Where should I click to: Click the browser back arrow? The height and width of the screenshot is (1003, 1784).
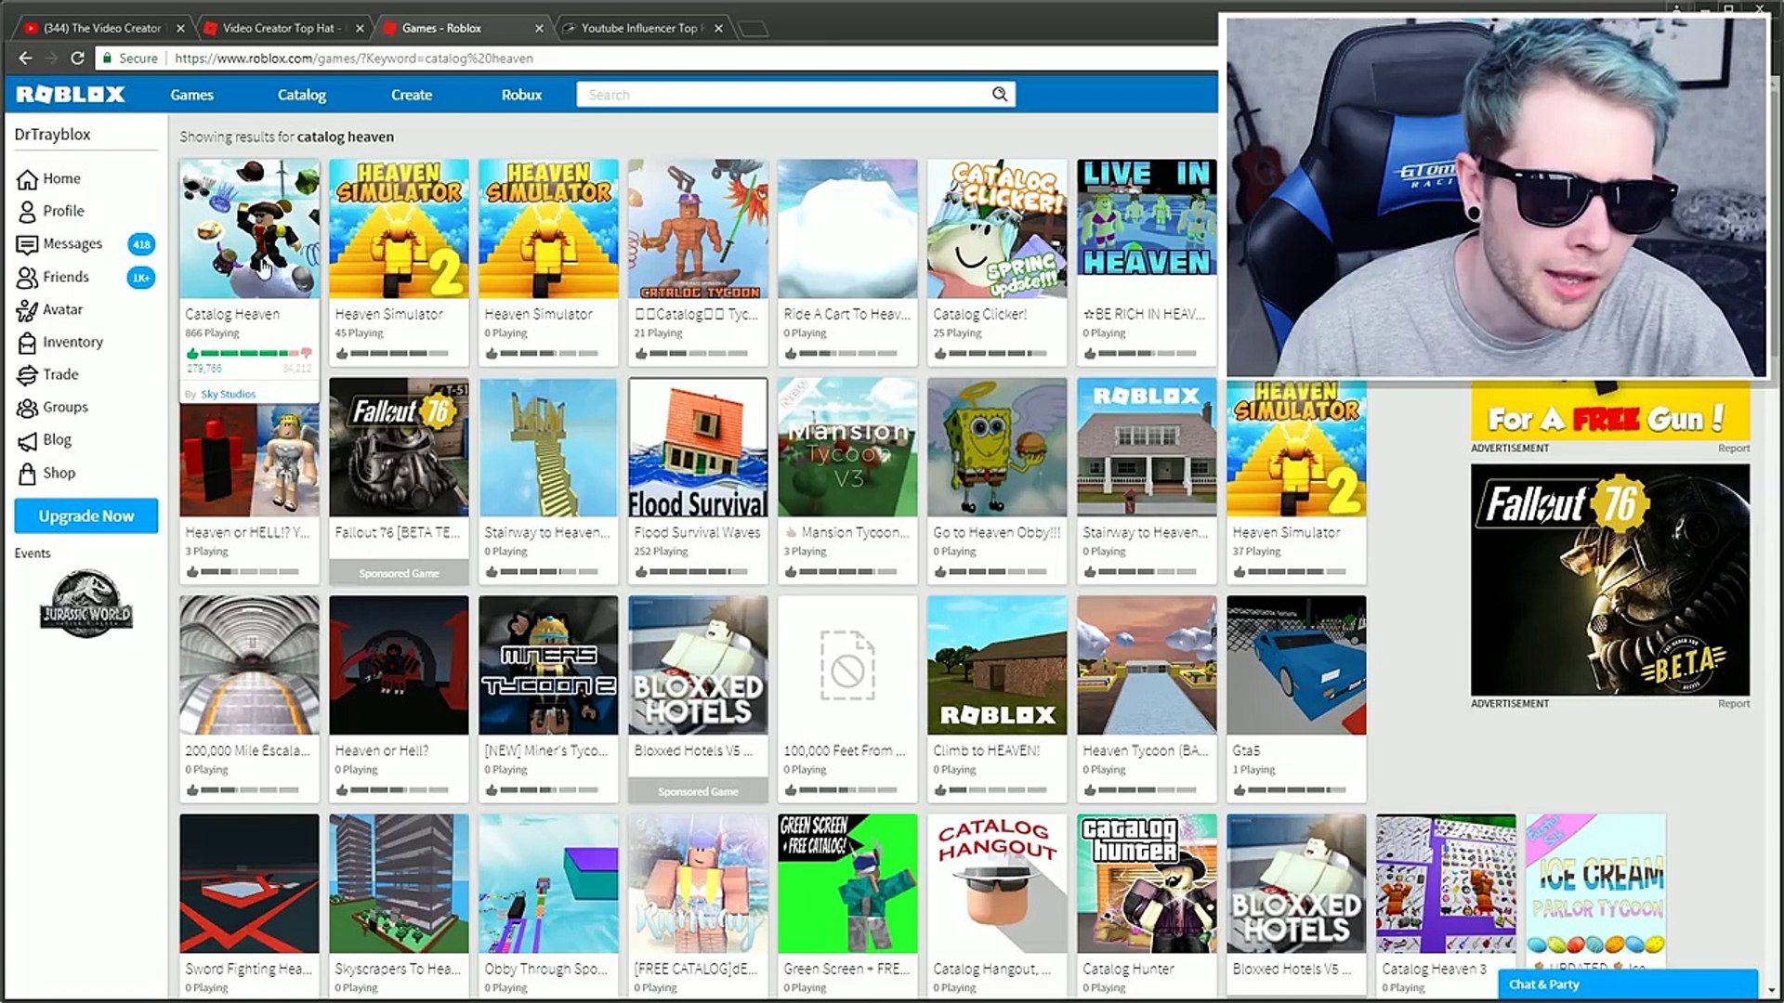click(25, 59)
